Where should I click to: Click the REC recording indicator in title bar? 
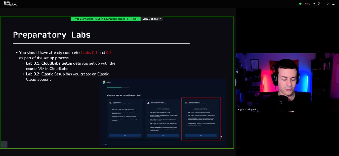(x=307, y=4)
